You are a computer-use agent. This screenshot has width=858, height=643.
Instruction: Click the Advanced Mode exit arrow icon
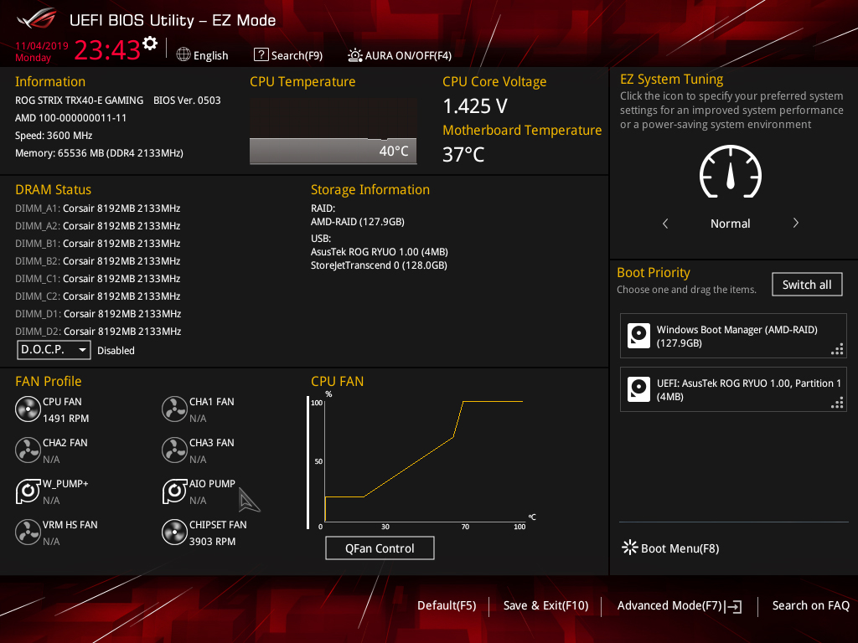[x=733, y=606]
